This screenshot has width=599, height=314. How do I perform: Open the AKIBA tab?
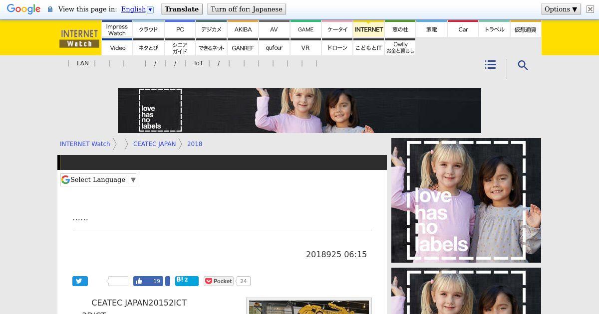point(243,29)
